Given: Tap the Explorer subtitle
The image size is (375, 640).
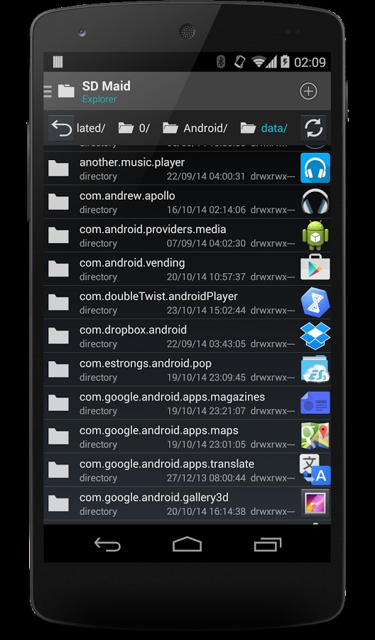Looking at the screenshot, I should [x=99, y=99].
